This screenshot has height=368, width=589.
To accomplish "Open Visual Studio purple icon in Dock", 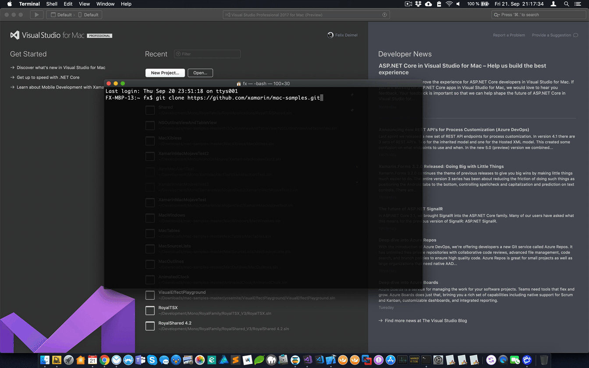I will tap(307, 360).
